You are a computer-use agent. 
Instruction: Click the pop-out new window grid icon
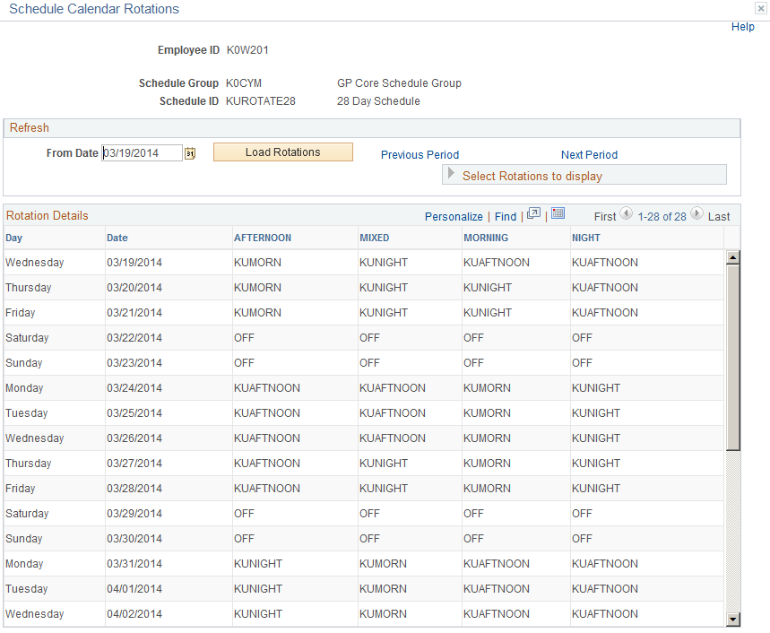click(533, 213)
